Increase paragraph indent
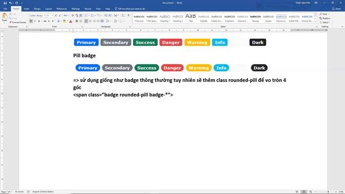The width and height of the screenshot is (345, 194). [110, 16]
